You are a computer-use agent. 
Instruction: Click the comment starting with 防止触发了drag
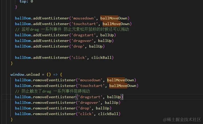tap(52, 91)
